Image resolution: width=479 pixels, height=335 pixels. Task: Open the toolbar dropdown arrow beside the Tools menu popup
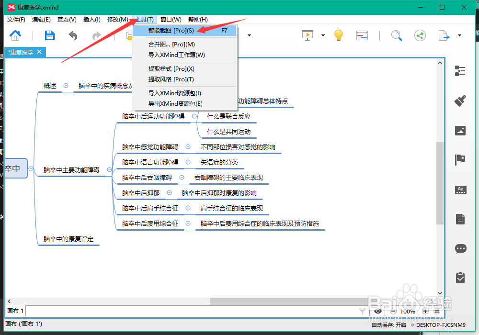[x=249, y=36]
